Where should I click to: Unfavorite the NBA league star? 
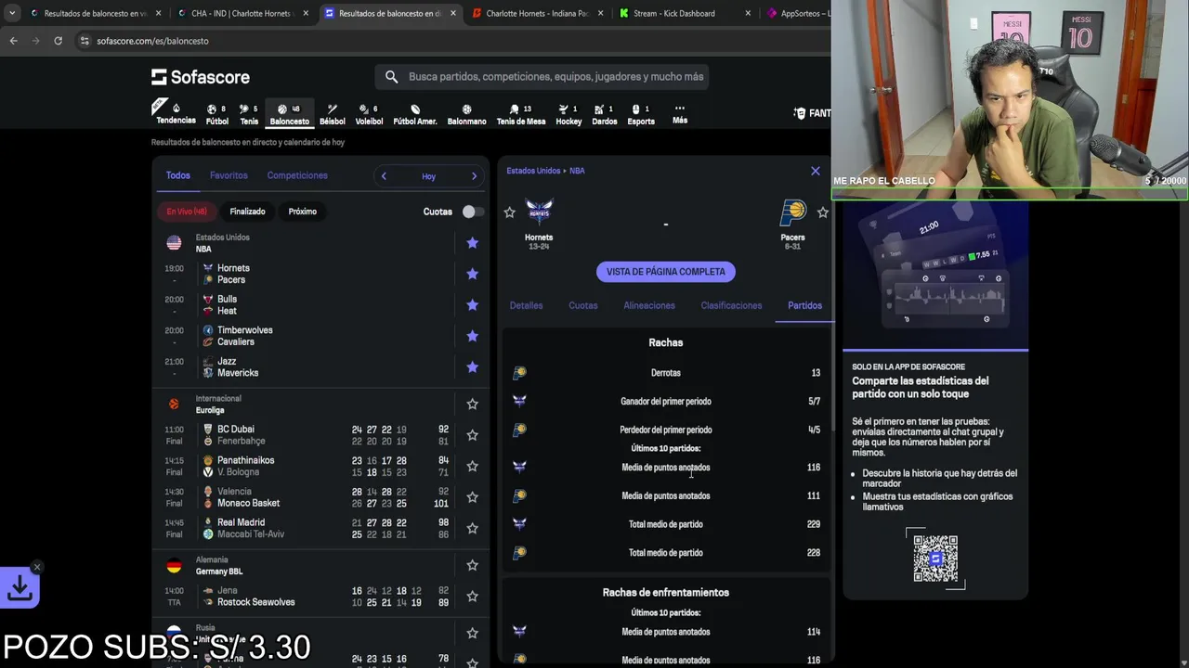pos(472,243)
